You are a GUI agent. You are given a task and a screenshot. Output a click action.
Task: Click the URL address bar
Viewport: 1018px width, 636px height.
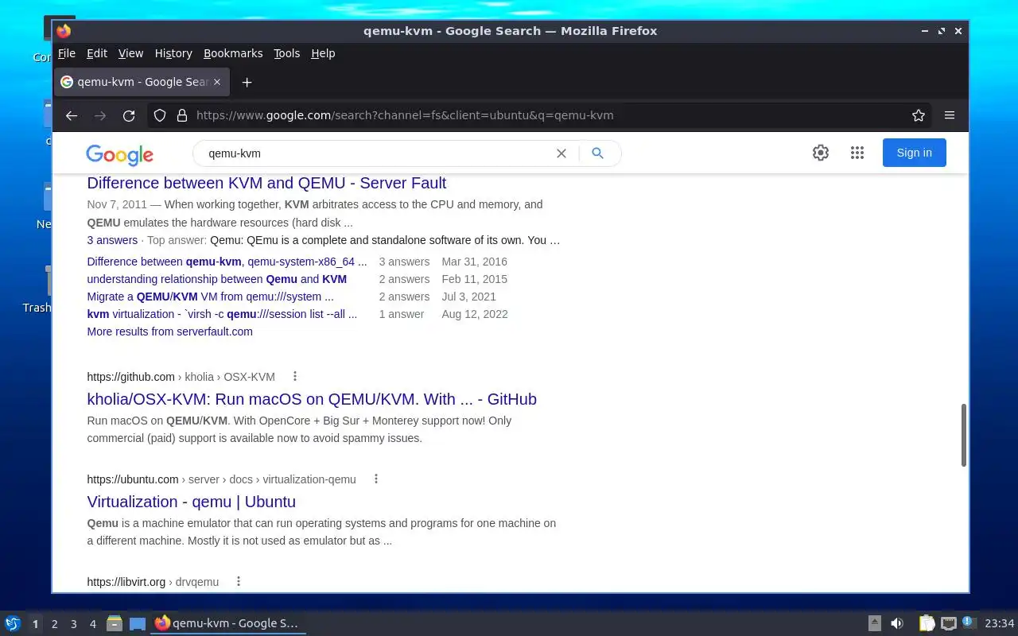[x=541, y=115]
